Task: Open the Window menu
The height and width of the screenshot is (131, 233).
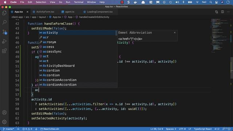Action: [x=91, y=2]
